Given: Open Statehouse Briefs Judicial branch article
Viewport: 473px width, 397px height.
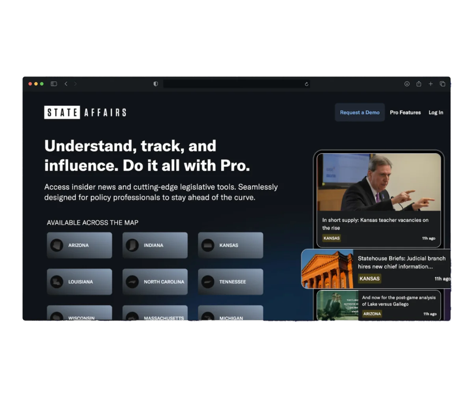Looking at the screenshot, I should (x=401, y=263).
